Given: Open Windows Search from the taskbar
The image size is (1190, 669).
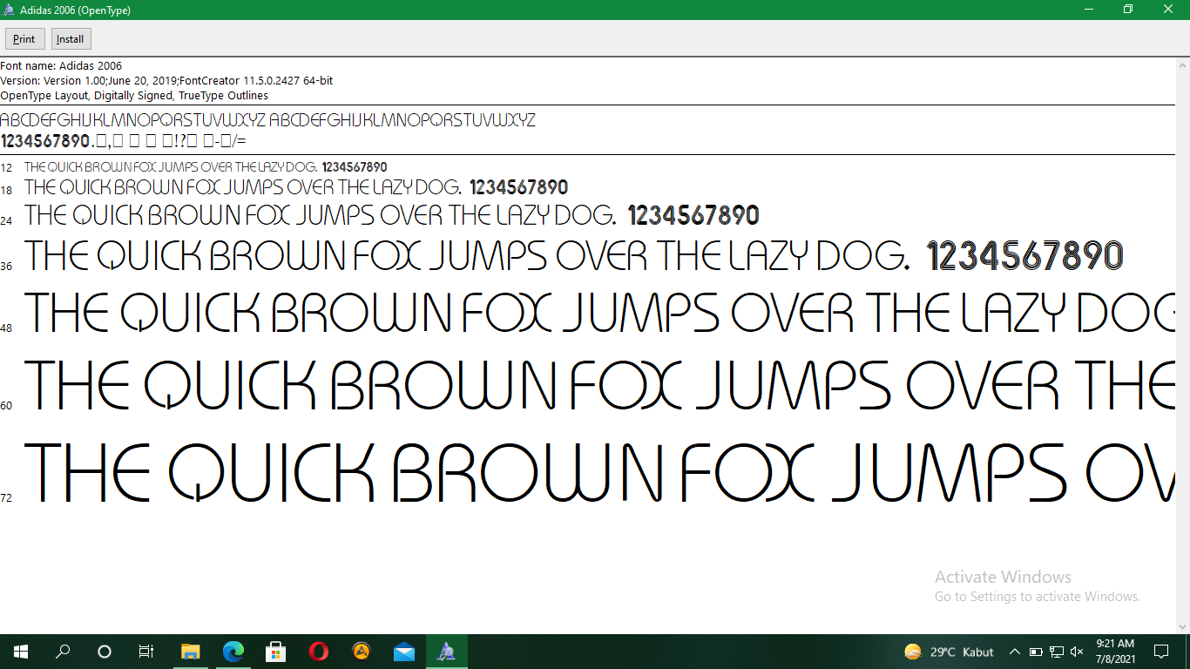Looking at the screenshot, I should point(62,651).
